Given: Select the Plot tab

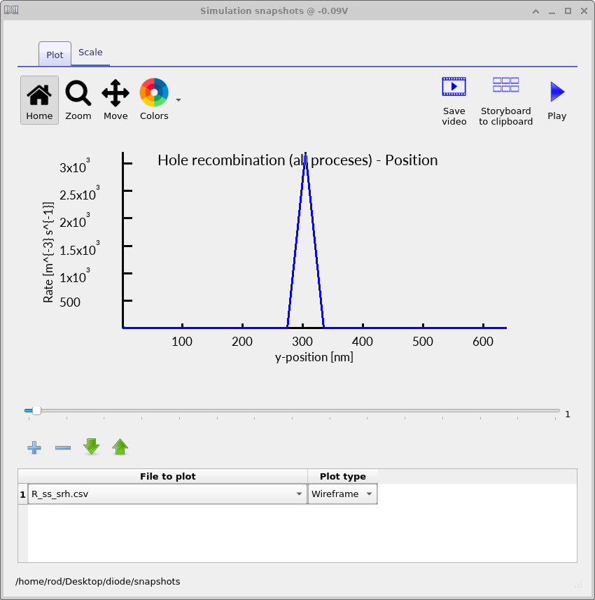Looking at the screenshot, I should click(x=54, y=54).
